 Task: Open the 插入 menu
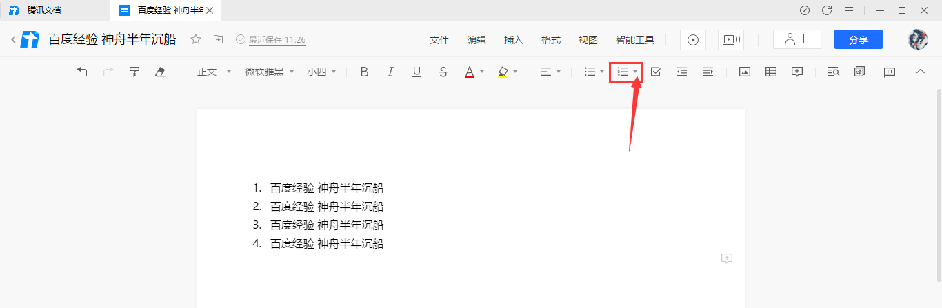coord(514,40)
